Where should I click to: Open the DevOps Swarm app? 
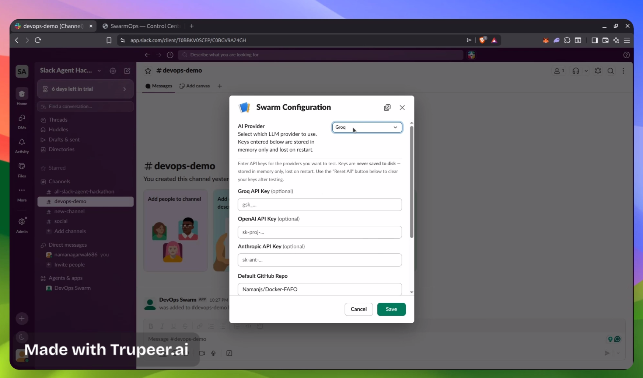click(x=85, y=288)
